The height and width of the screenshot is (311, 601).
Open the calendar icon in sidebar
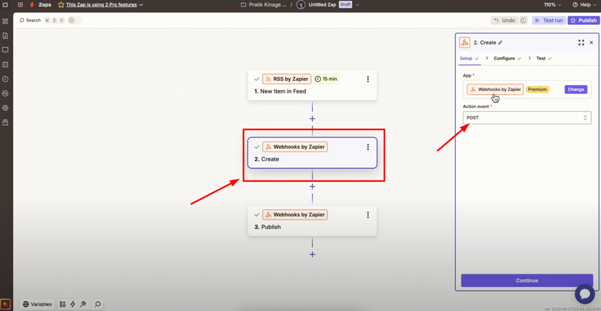point(5,65)
